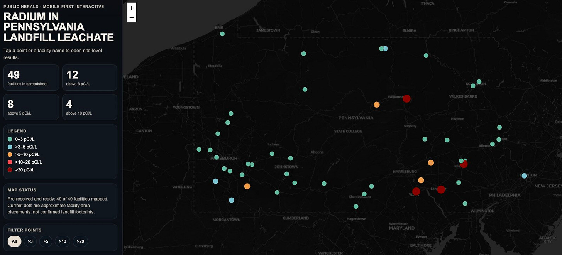
Task: Enable the ">3" points filter
Action: [x=30, y=241]
